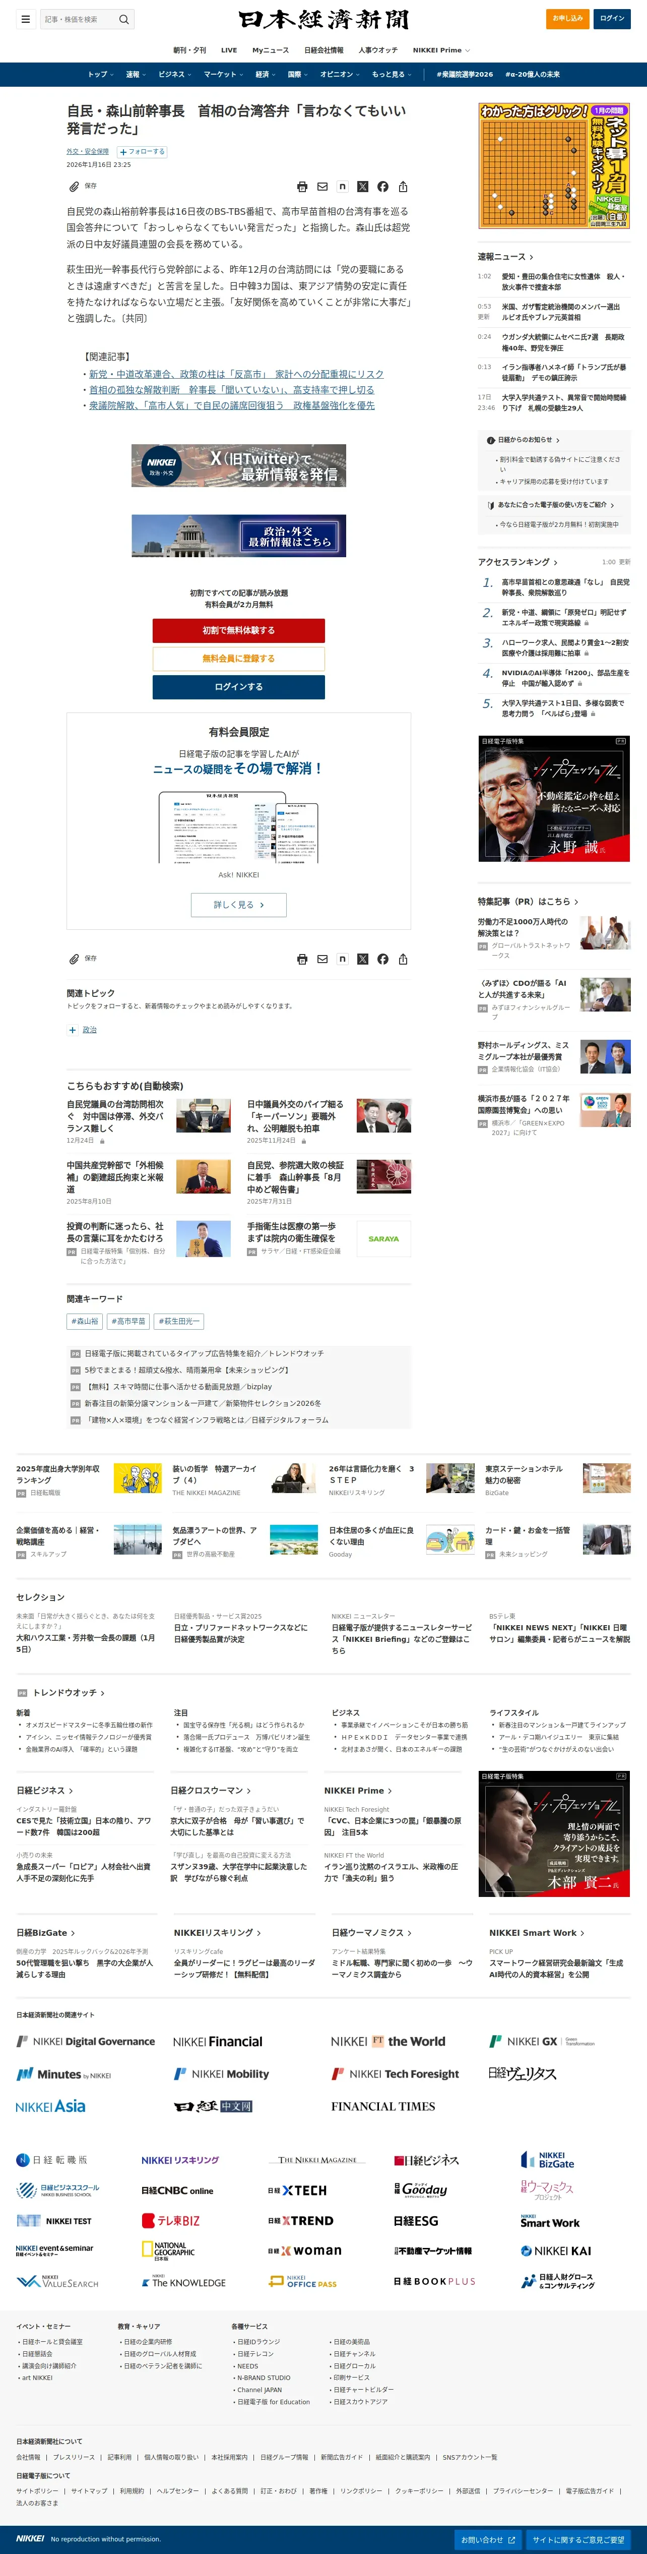Open the アクセスランキング section heading
Image resolution: width=647 pixels, height=2554 pixels.
[517, 562]
